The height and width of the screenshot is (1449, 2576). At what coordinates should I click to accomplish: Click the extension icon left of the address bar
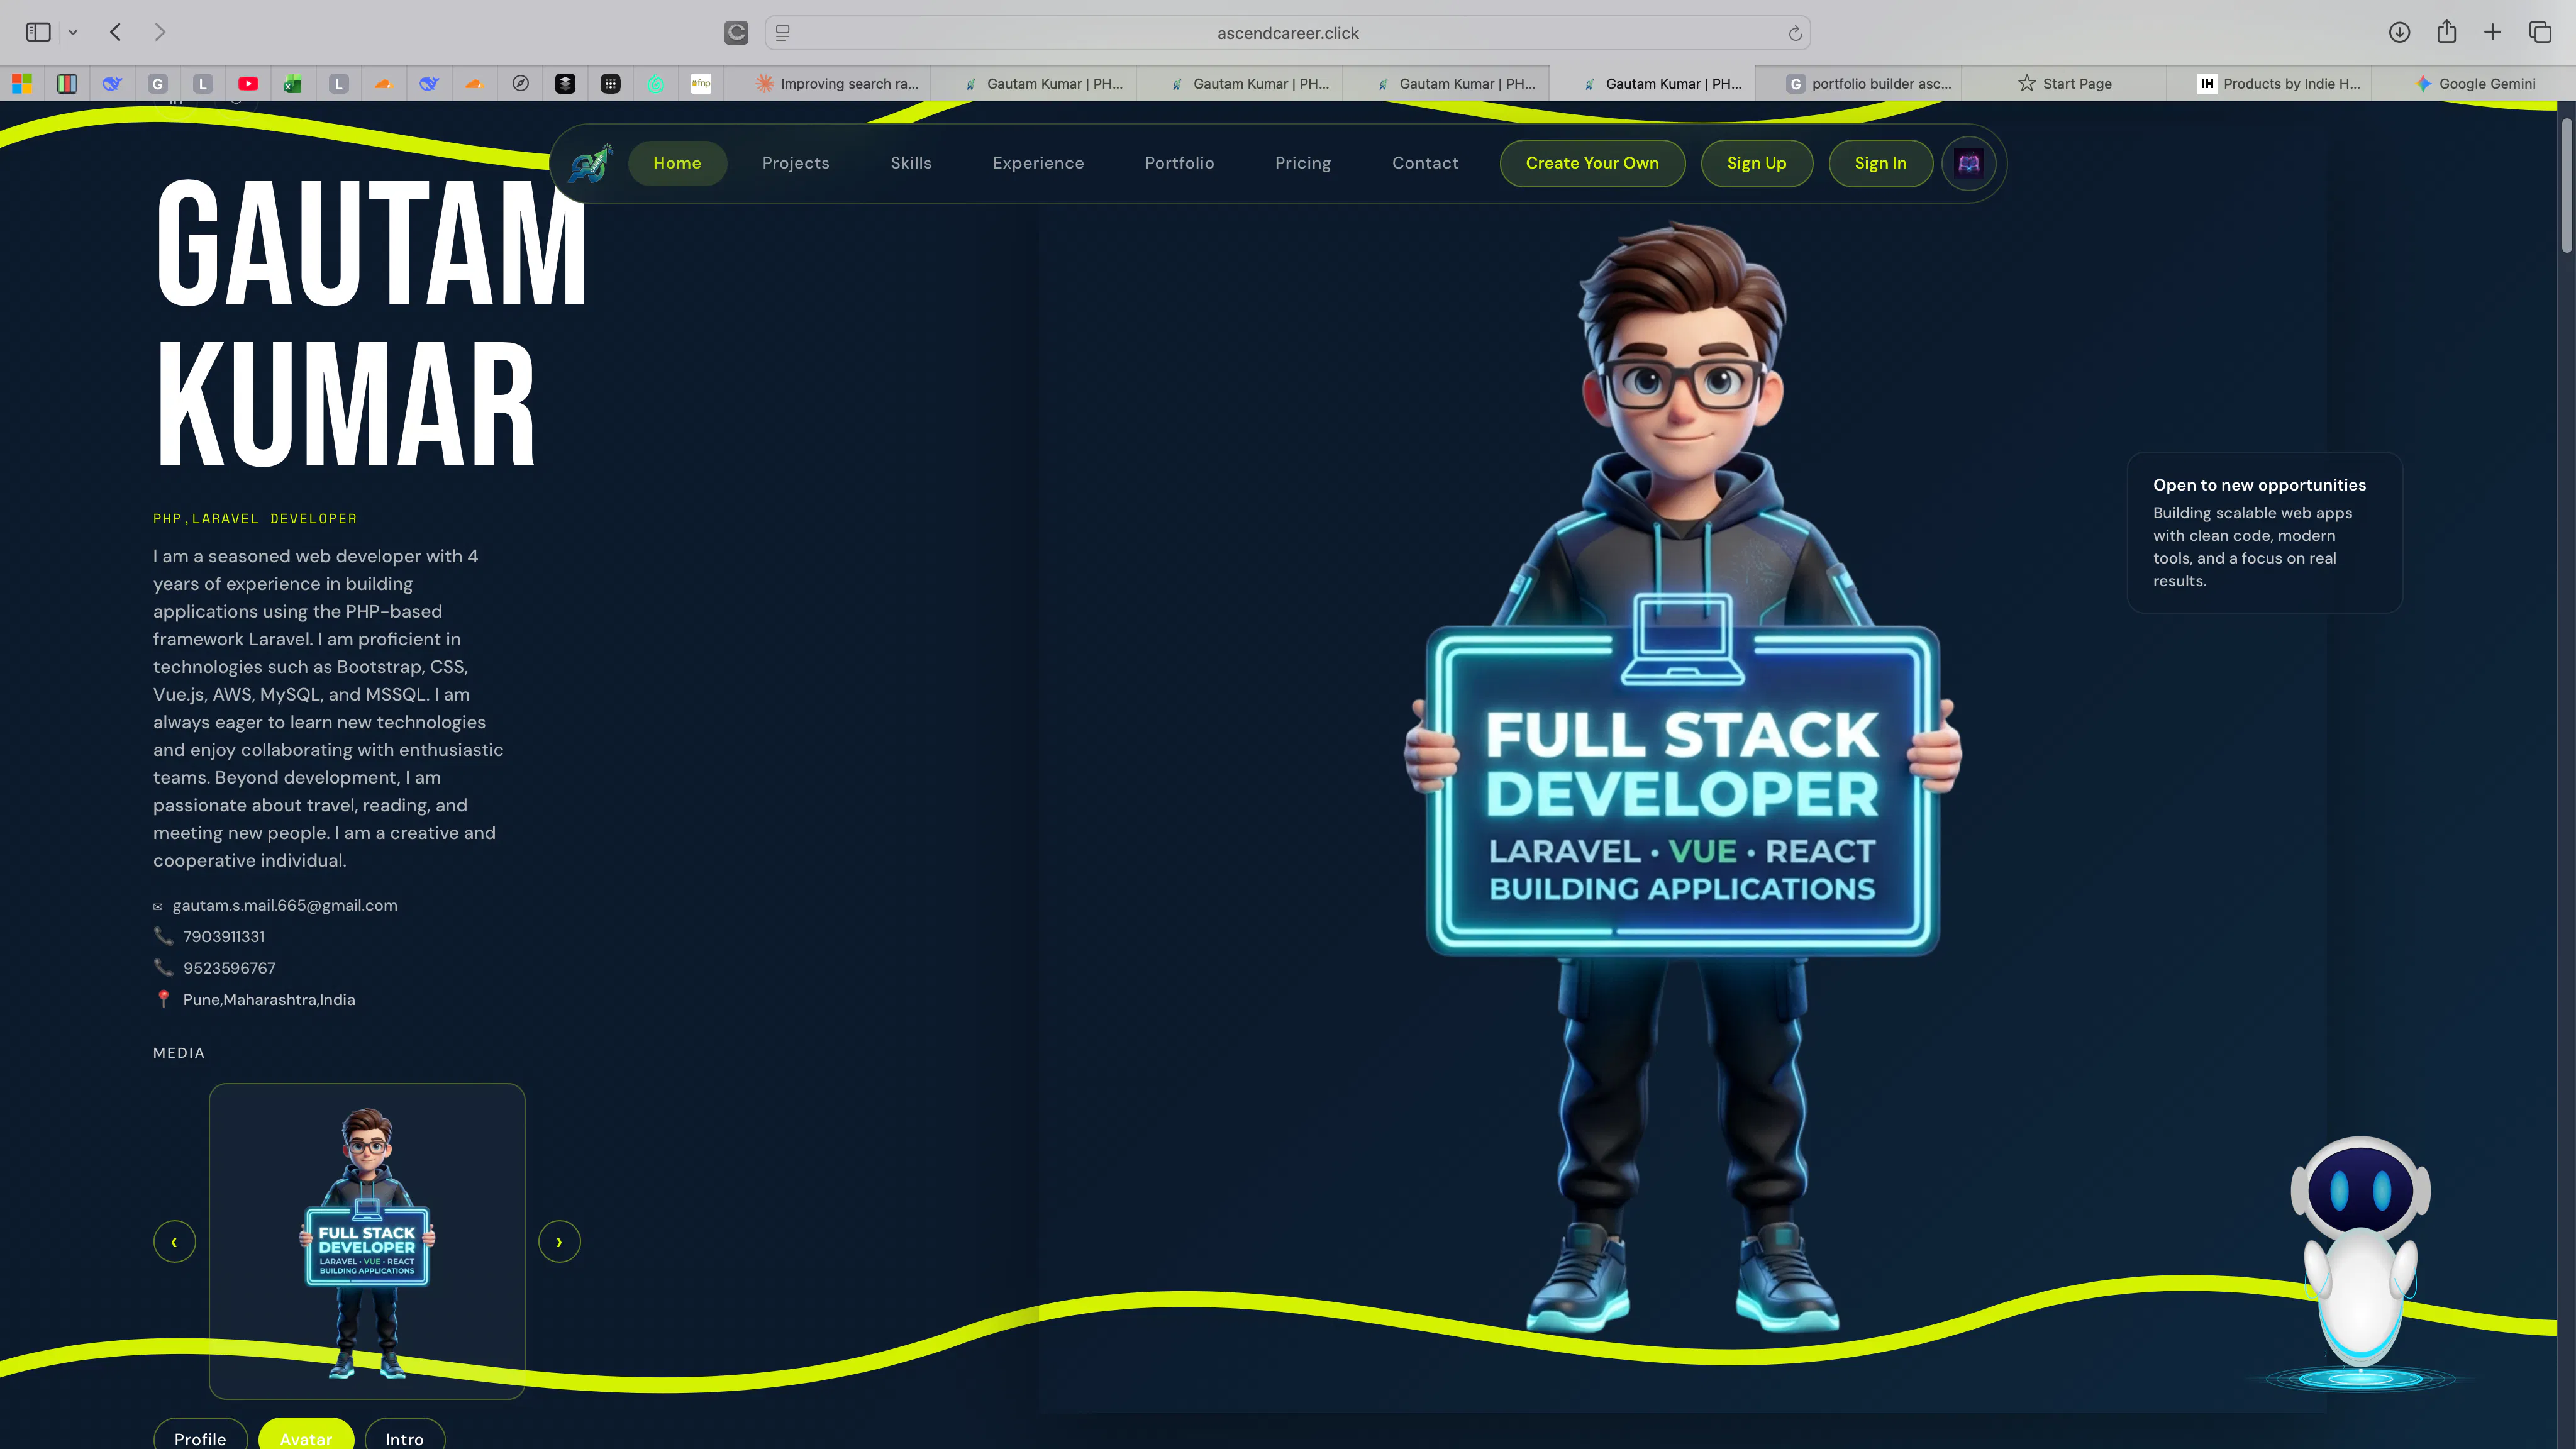click(x=736, y=33)
